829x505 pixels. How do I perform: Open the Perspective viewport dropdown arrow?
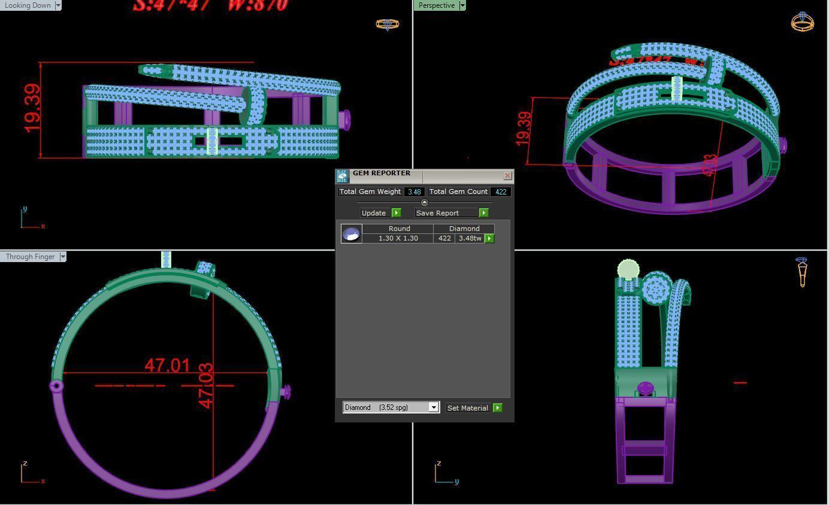pyautogui.click(x=462, y=5)
